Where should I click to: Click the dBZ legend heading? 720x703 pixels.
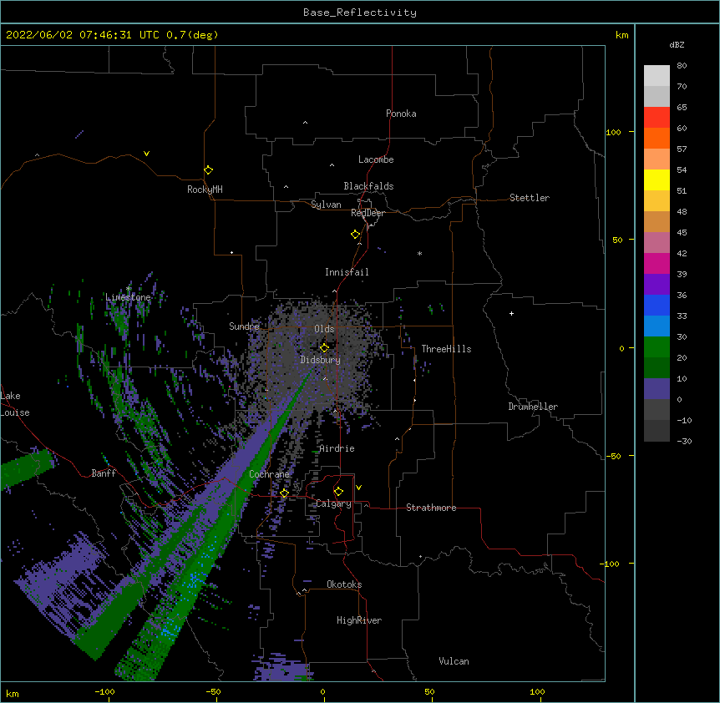[x=677, y=45]
